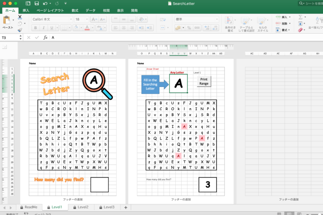
Task: Click the Clear eraser icon
Action: click(x=300, y=30)
